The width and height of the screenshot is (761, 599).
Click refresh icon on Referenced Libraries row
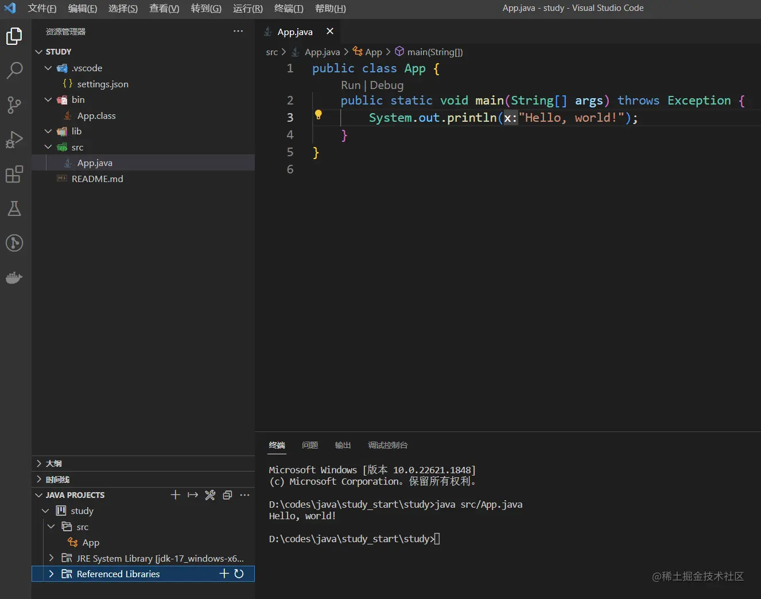[239, 574]
